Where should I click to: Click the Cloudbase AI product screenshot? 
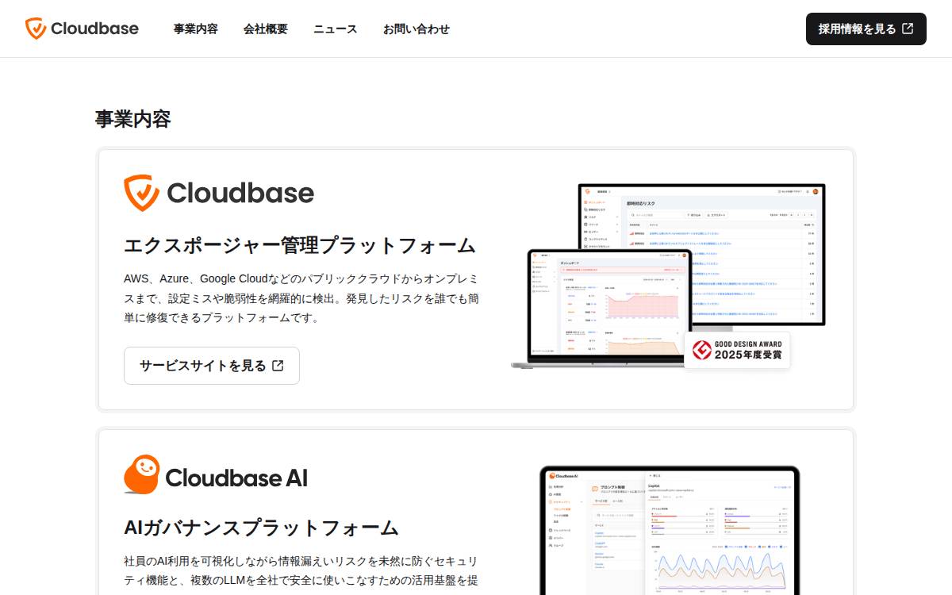pos(670,530)
